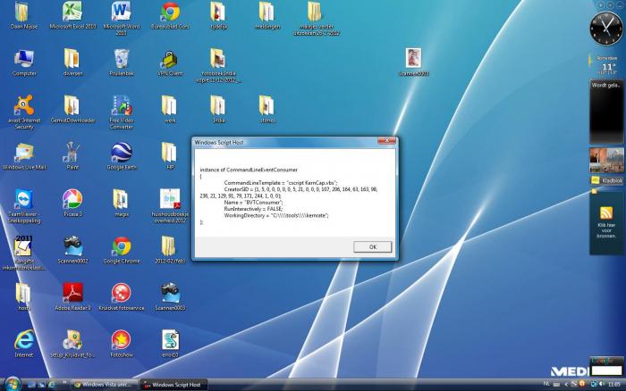Select the Adobe Reader 9 icon

pyautogui.click(x=72, y=292)
